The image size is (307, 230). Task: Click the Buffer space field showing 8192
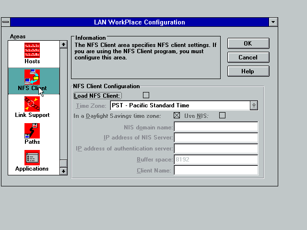(x=216, y=160)
